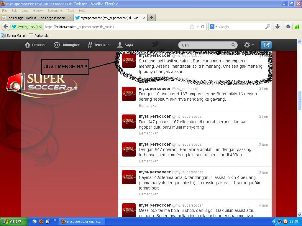
Task: Click the magnifier in Google search box
Action: tap(268, 26)
